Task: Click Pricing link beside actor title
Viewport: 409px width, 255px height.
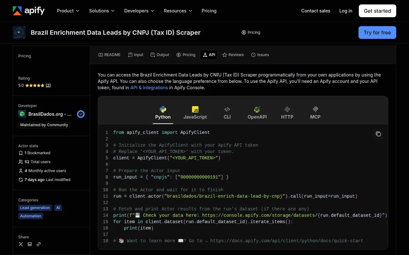Action: [x=251, y=33]
